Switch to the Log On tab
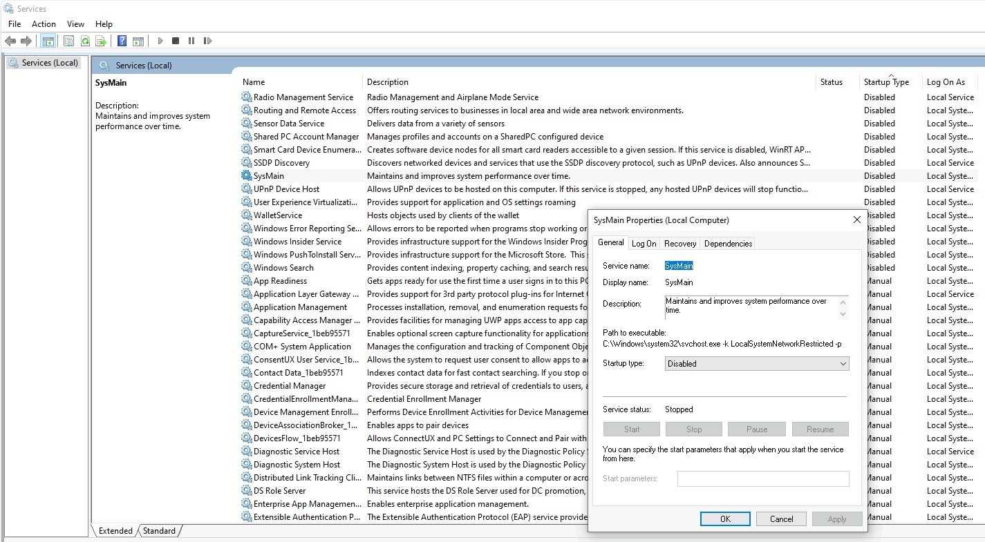The width and height of the screenshot is (985, 542). (x=644, y=244)
